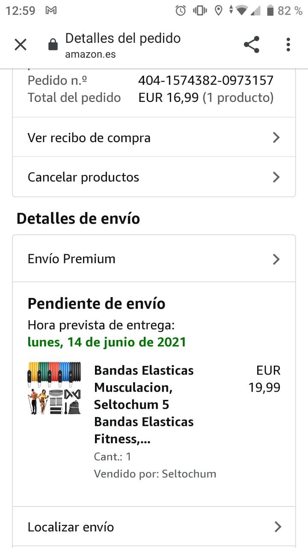Tap the resistance bands product thumbnail
Viewport: 308px width, 548px height.
[x=54, y=388]
